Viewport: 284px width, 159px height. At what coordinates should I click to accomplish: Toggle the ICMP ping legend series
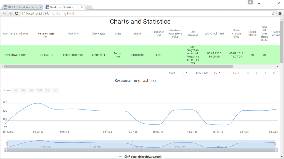(140, 156)
